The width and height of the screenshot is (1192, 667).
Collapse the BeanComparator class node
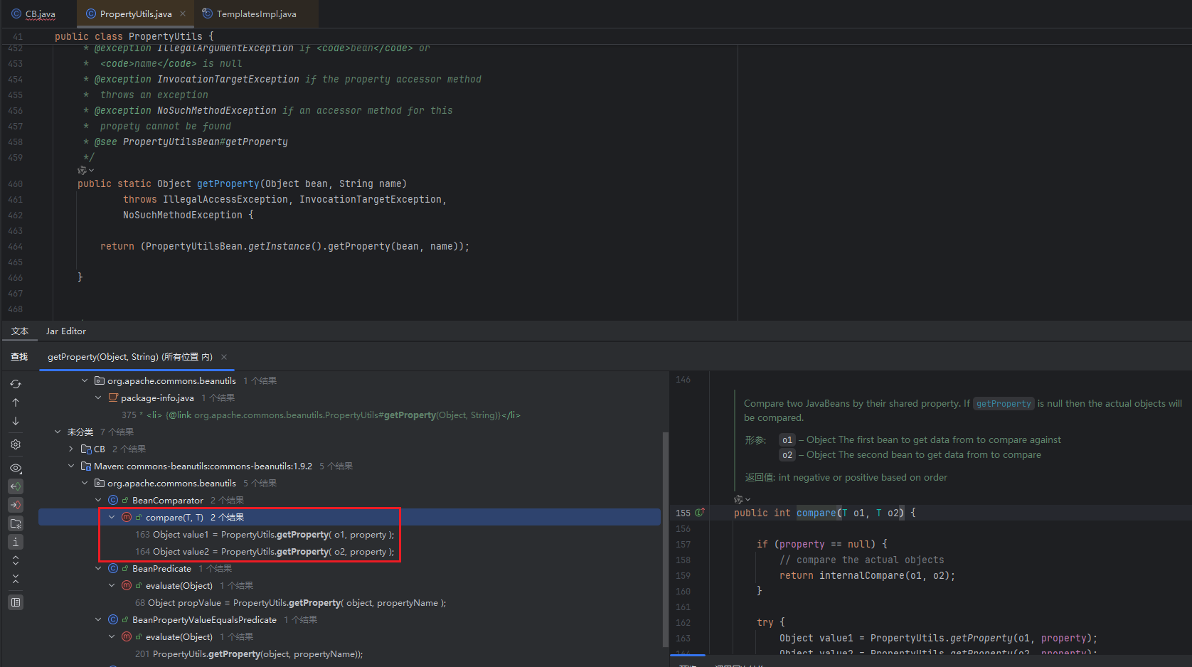98,501
